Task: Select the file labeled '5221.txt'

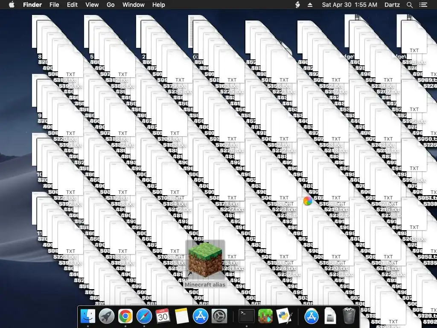Action: coord(284,92)
